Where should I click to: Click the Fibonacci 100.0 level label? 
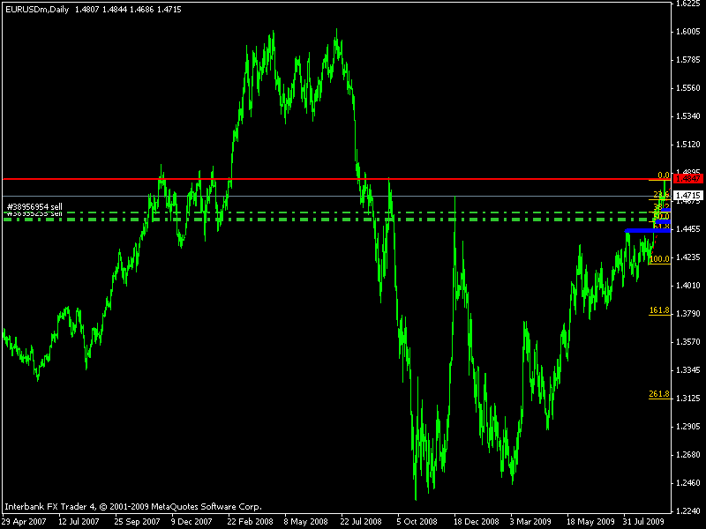pos(659,259)
